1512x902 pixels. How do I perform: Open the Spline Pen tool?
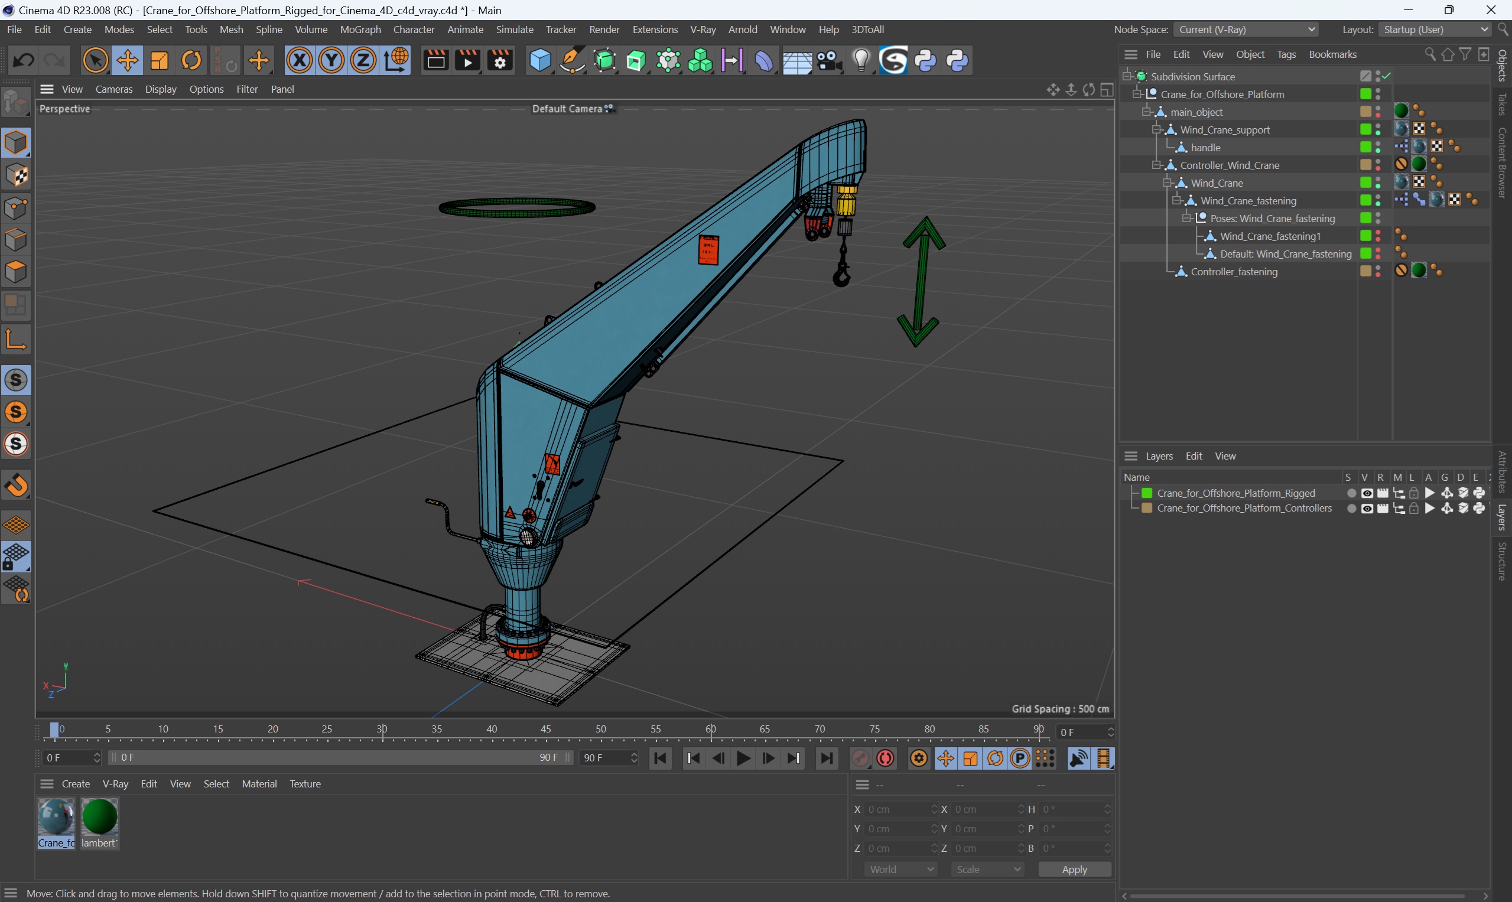tap(571, 60)
